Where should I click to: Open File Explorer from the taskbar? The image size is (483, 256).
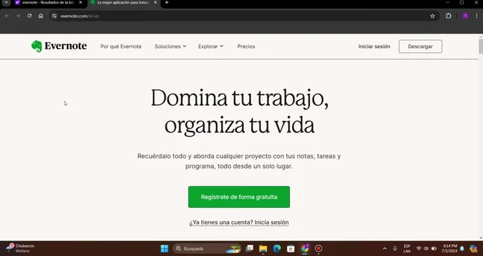[x=263, y=248]
